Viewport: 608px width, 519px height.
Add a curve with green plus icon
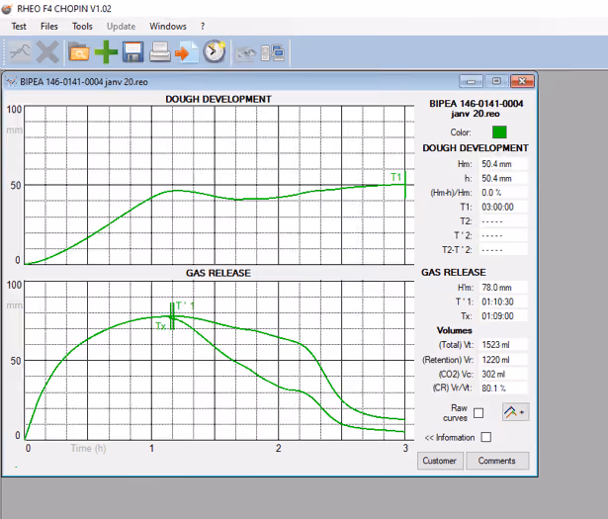[106, 51]
